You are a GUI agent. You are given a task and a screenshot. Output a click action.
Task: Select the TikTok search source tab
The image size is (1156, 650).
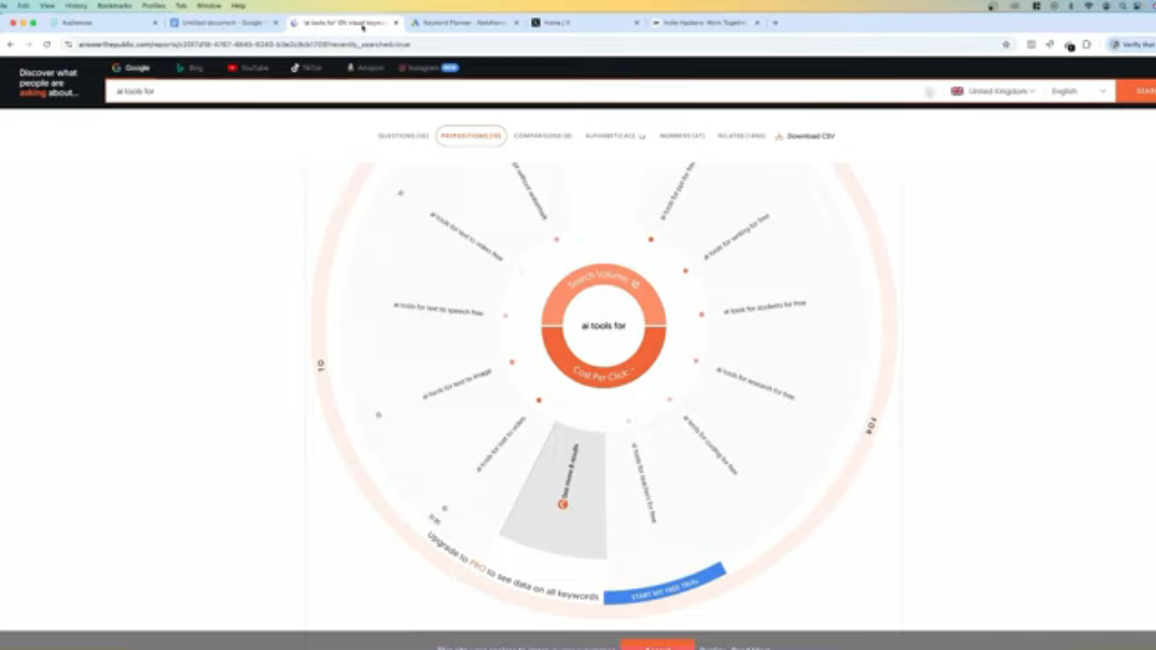[306, 68]
